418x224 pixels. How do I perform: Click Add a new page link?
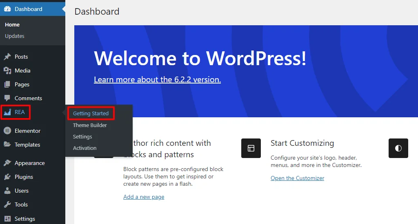click(x=144, y=197)
